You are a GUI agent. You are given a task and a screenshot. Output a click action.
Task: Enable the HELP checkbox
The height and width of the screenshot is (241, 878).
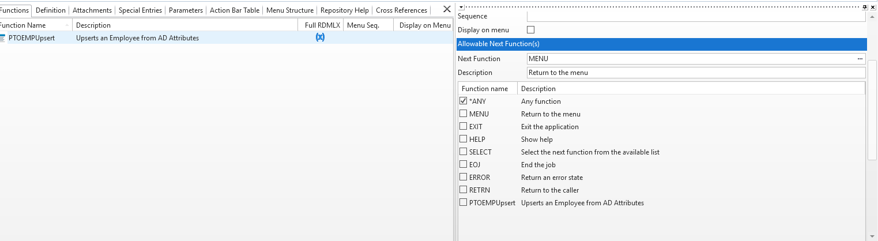(x=463, y=139)
